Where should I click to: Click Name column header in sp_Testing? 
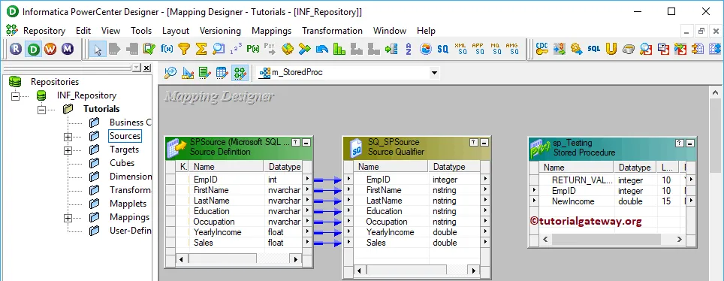(576, 168)
